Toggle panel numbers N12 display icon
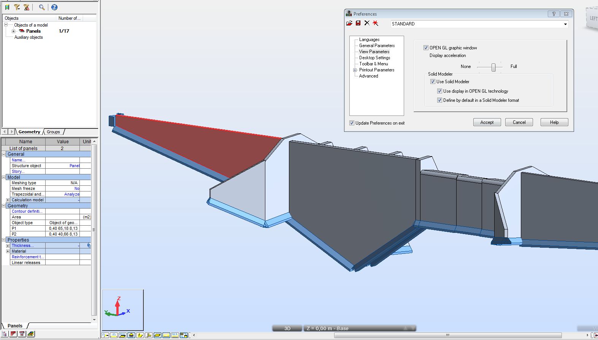 point(122,335)
